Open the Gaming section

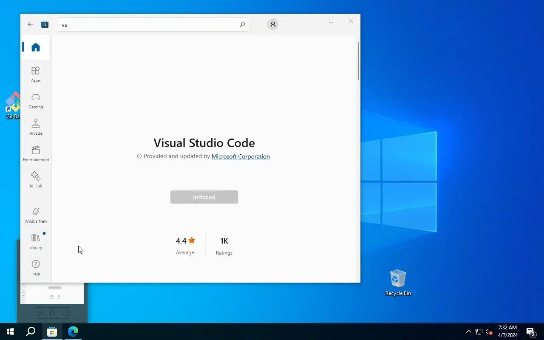pos(36,101)
